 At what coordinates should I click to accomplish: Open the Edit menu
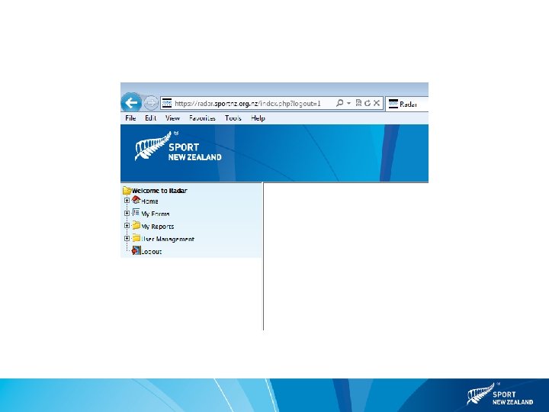click(150, 118)
